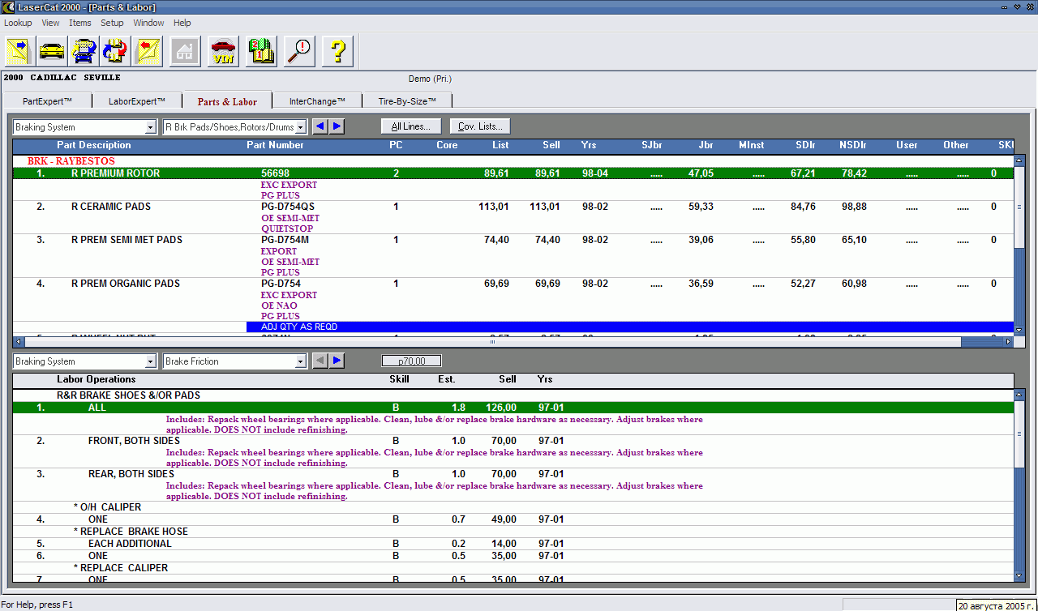Screen dimensions: 1038x611
Task: Click the right arrow in labor panel
Action: 337,361
